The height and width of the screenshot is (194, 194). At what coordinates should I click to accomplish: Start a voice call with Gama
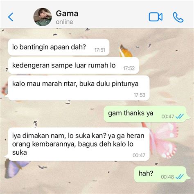point(178,17)
